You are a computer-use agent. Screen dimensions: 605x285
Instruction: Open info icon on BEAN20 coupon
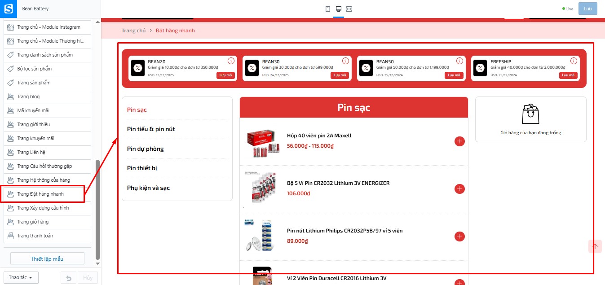231,61
